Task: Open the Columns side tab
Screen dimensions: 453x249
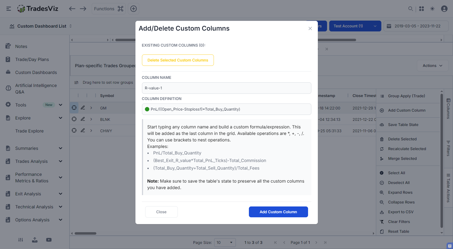Action: pyautogui.click(x=448, y=109)
